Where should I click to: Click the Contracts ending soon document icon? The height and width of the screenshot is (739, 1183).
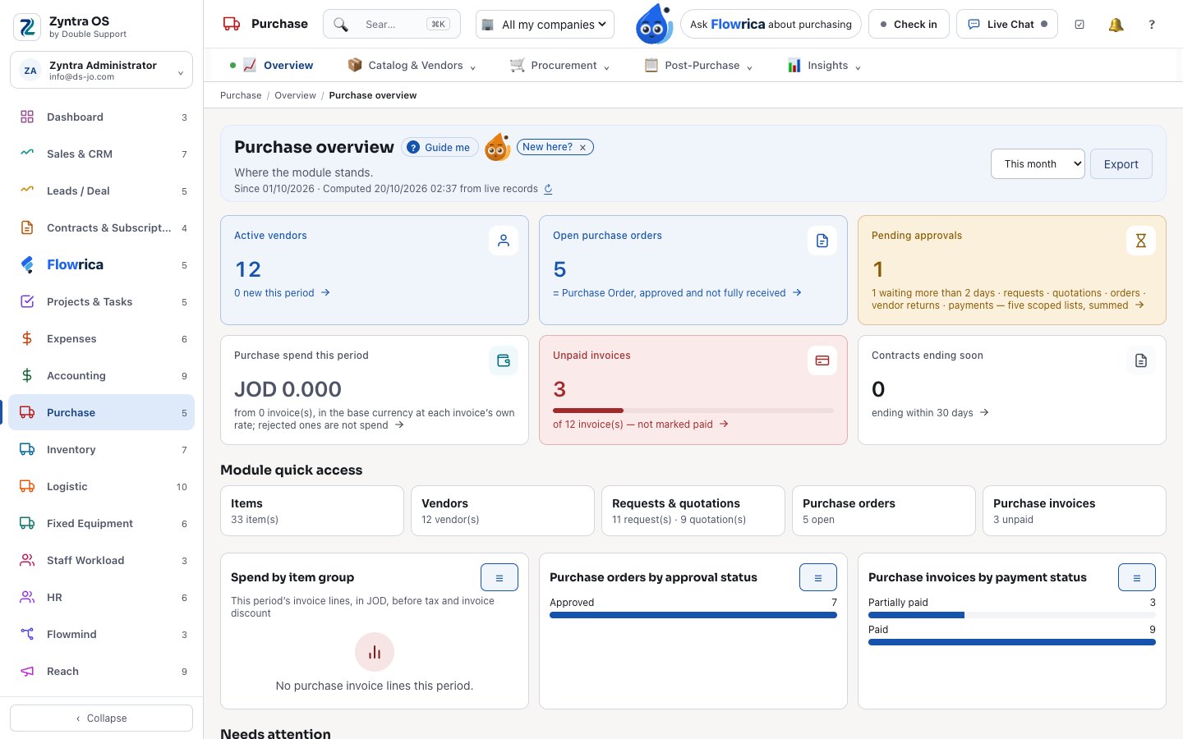pyautogui.click(x=1141, y=360)
